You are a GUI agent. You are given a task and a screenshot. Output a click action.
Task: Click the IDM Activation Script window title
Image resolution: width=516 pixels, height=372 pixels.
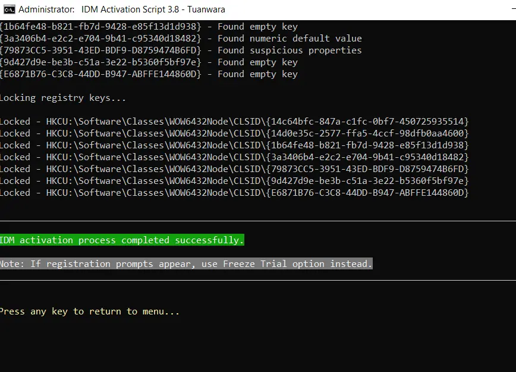click(122, 9)
